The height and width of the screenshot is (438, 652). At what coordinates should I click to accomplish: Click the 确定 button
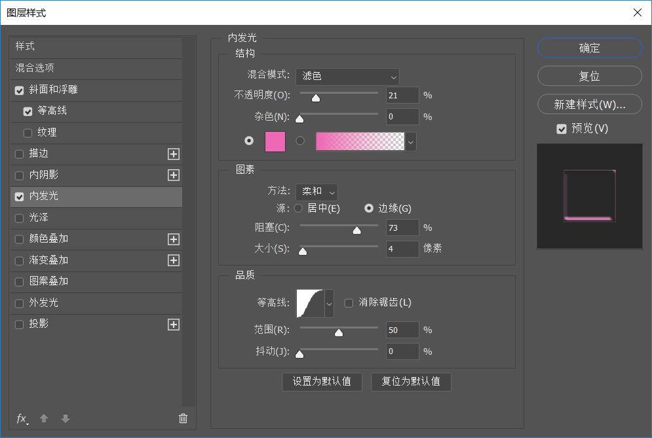[x=589, y=48]
